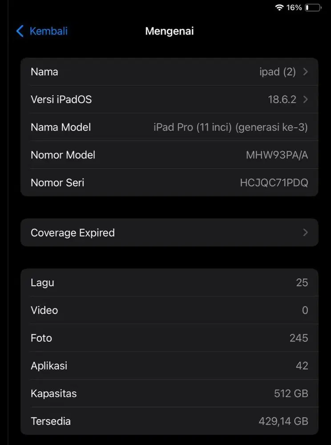The width and height of the screenshot is (331, 445).
Task: Tap the Aplikasi count row
Action: click(169, 366)
